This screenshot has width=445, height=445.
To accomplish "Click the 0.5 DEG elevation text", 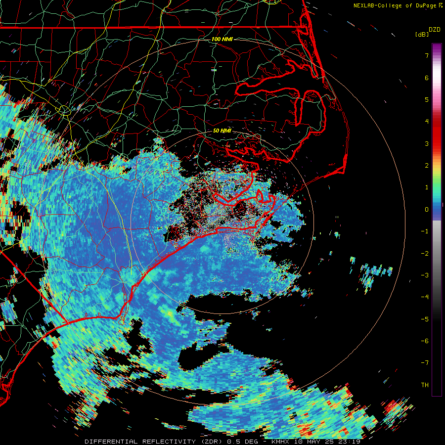I will tap(242, 442).
